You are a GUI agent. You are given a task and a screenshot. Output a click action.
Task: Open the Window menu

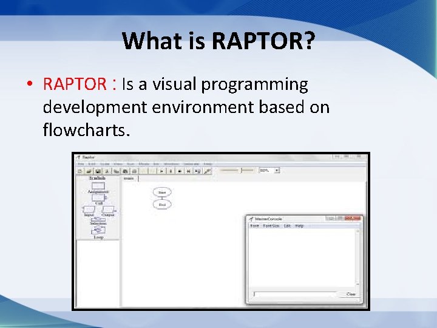pyautogui.click(x=171, y=164)
